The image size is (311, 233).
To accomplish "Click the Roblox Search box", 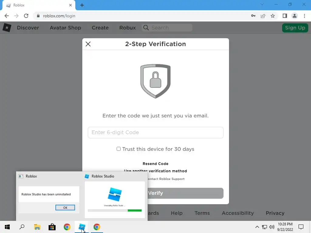I will 167,28.
